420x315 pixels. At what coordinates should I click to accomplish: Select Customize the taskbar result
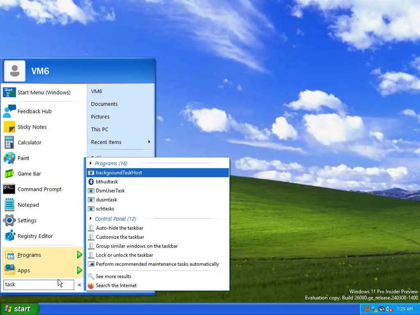[158, 237]
